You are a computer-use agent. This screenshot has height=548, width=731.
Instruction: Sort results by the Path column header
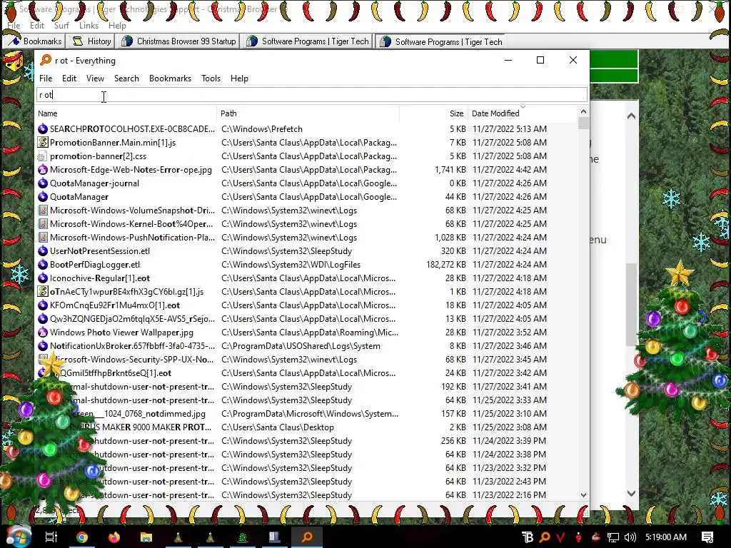308,113
